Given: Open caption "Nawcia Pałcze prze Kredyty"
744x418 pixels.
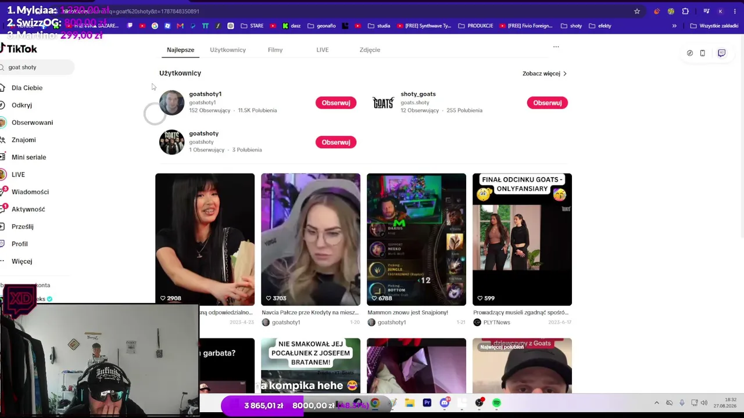Looking at the screenshot, I should point(310,312).
